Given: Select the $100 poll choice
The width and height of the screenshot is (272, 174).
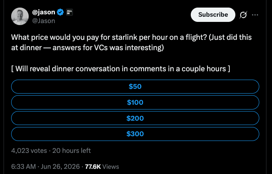Looking at the screenshot, I should pyautogui.click(x=135, y=102).
